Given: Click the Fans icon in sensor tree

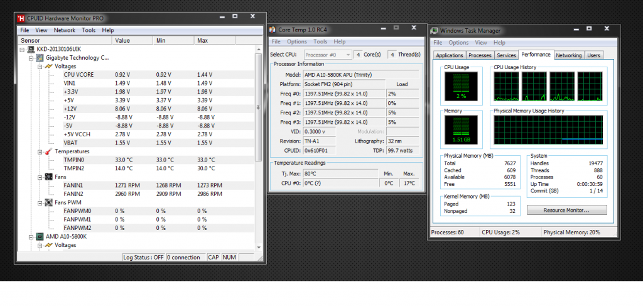Looking at the screenshot, I should point(48,177).
